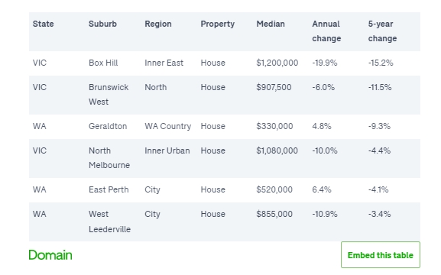Select the Box Hill suburb cell
441x275 pixels.
pyautogui.click(x=103, y=63)
